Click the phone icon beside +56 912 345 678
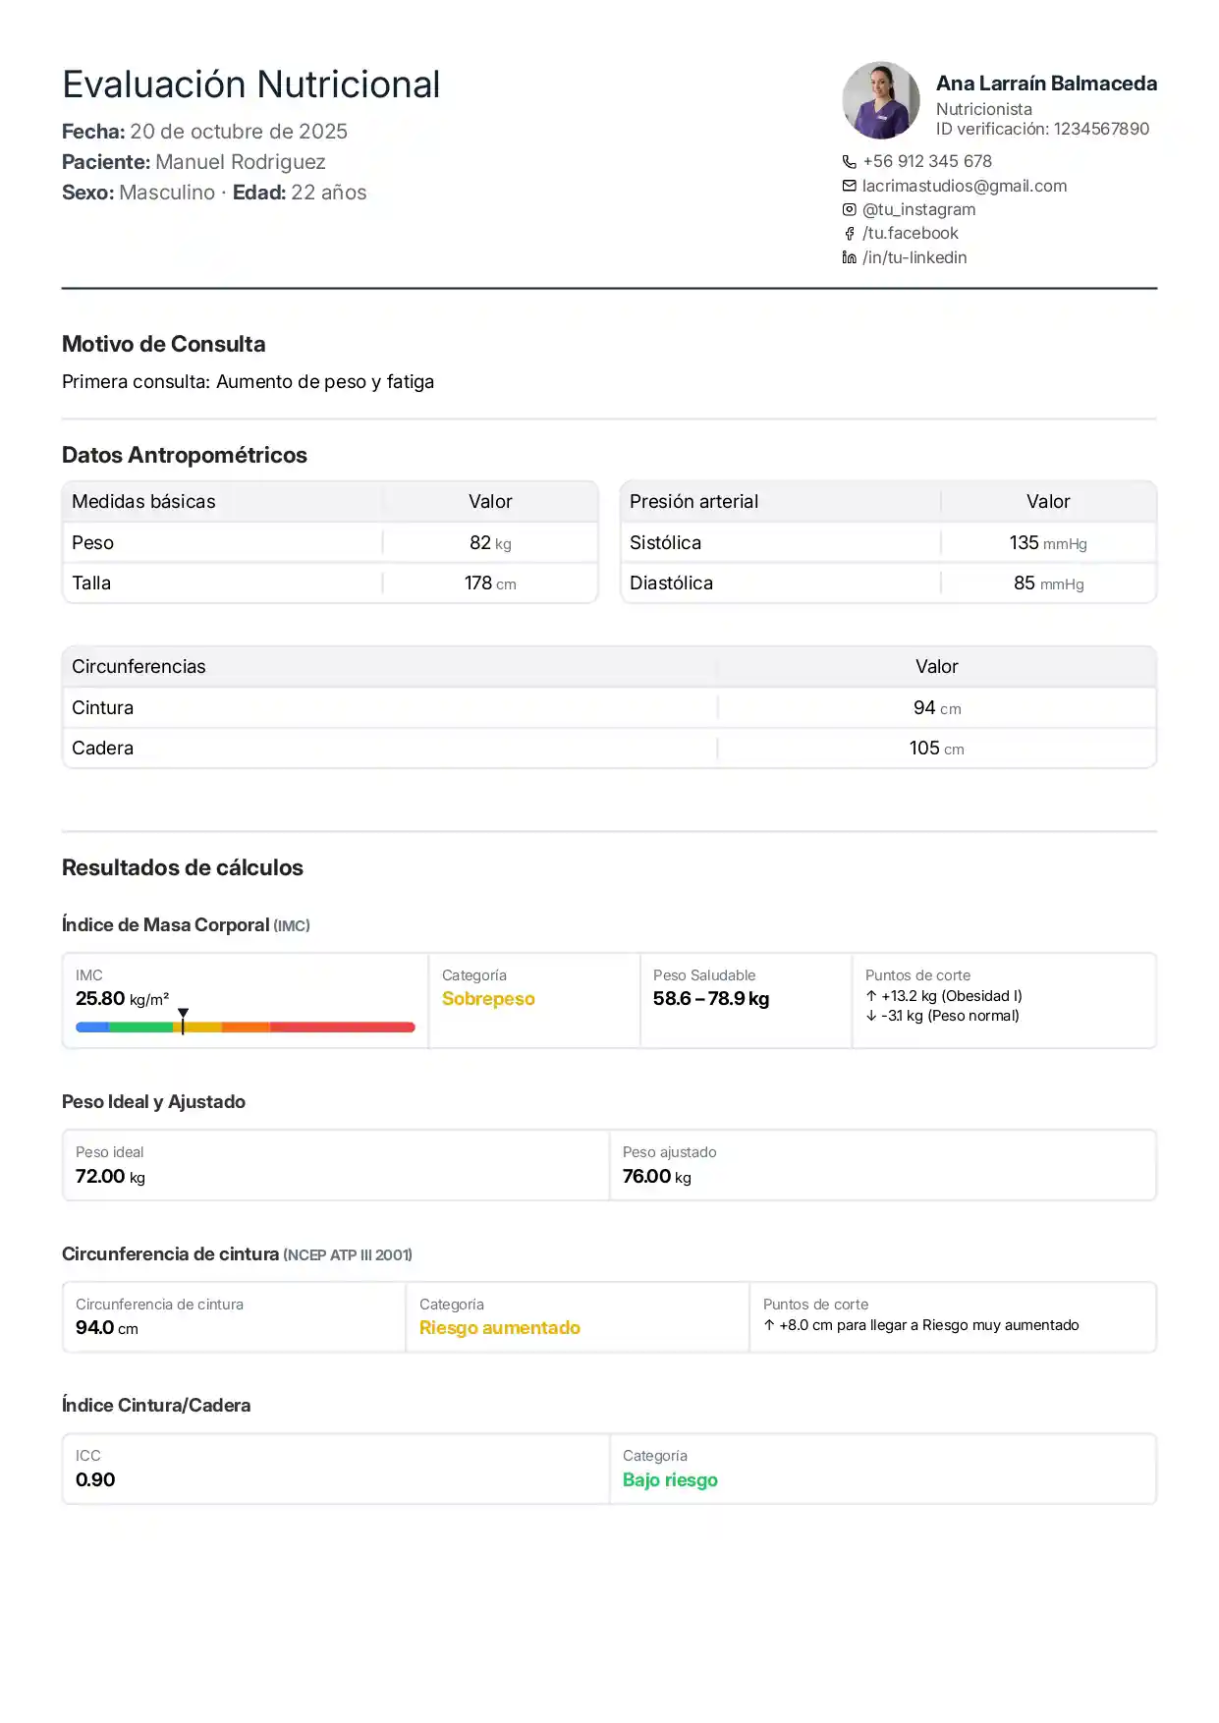The width and height of the screenshot is (1219, 1723). [849, 161]
